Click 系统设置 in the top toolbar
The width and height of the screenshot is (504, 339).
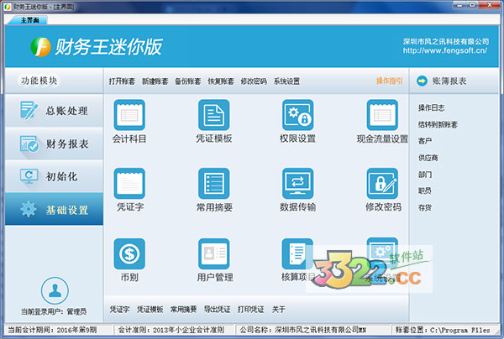click(286, 81)
